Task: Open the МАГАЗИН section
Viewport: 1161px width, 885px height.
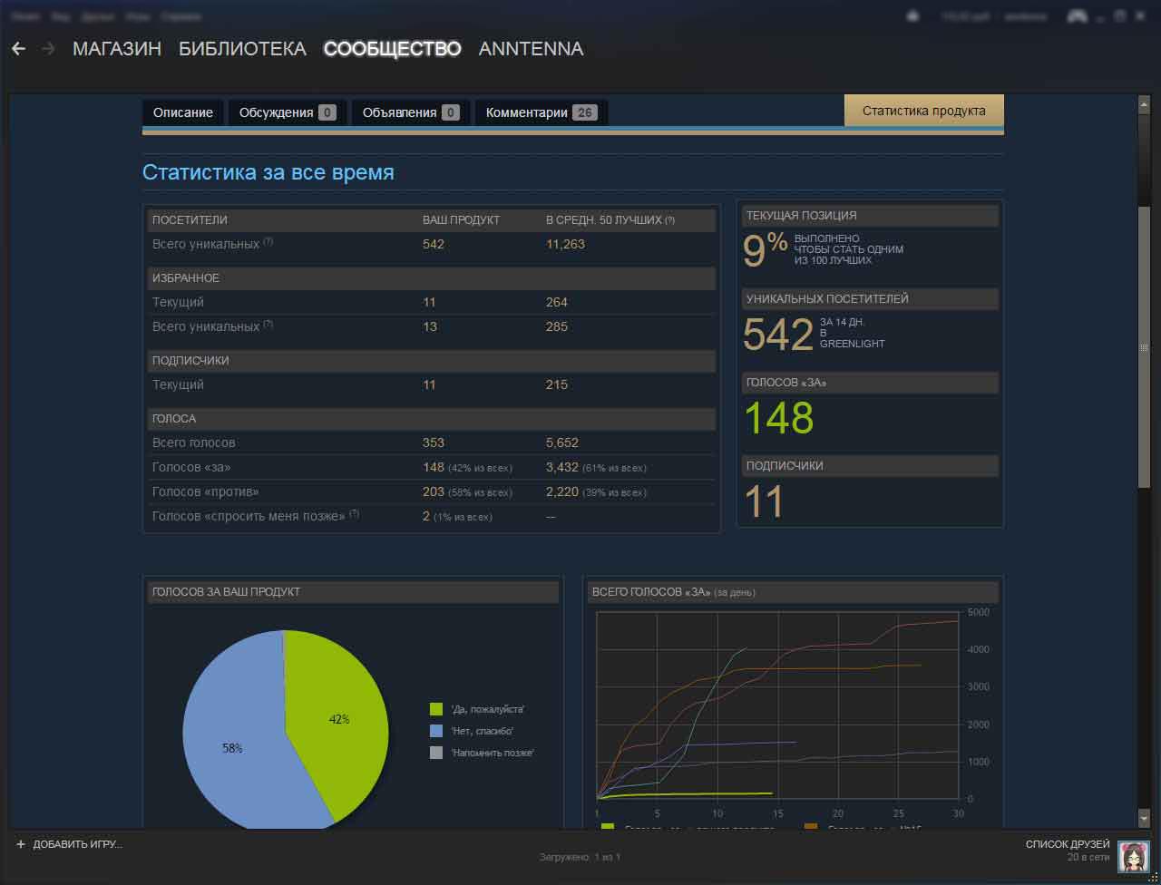Action: (117, 49)
